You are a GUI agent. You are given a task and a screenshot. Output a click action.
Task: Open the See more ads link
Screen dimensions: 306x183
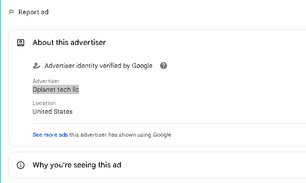pos(50,135)
